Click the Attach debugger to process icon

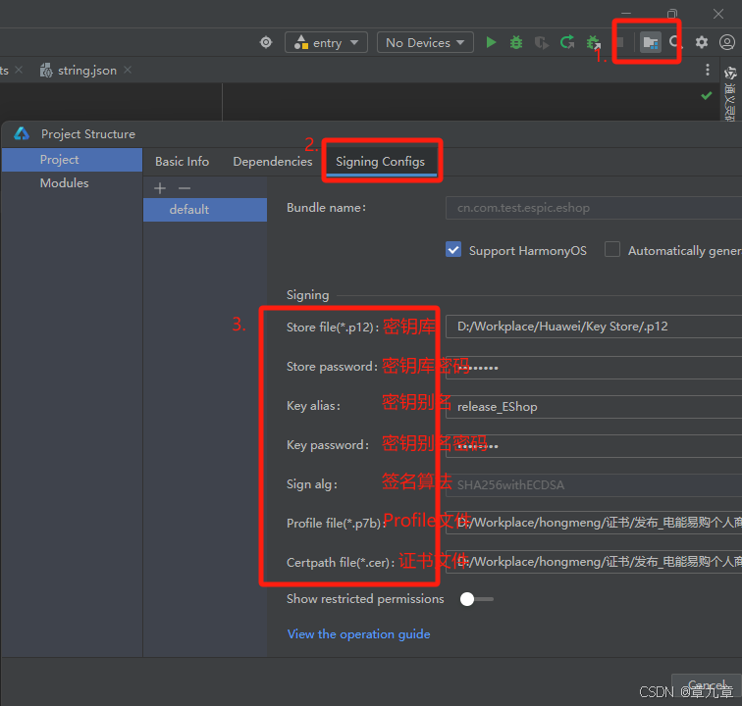pyautogui.click(x=594, y=43)
